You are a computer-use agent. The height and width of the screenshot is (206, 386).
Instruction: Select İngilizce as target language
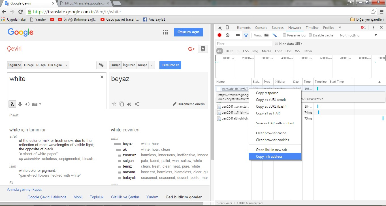[x=129, y=65]
